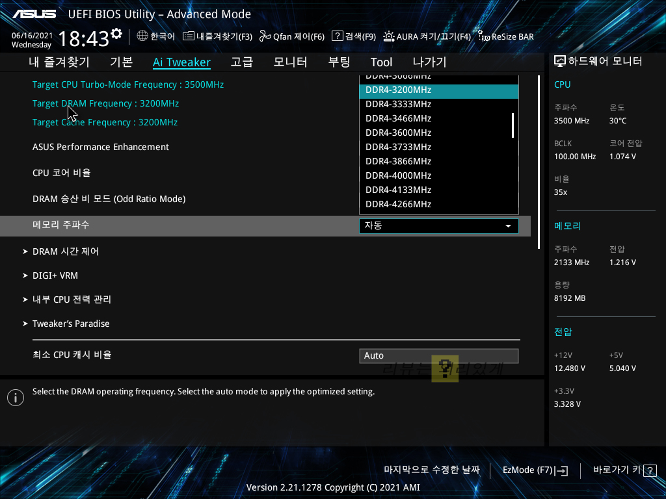Open the 내 즐겨찾기 tab
This screenshot has height=499, width=666.
click(x=59, y=62)
